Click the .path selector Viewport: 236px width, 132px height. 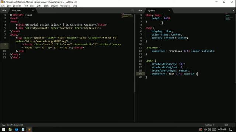click(149, 61)
